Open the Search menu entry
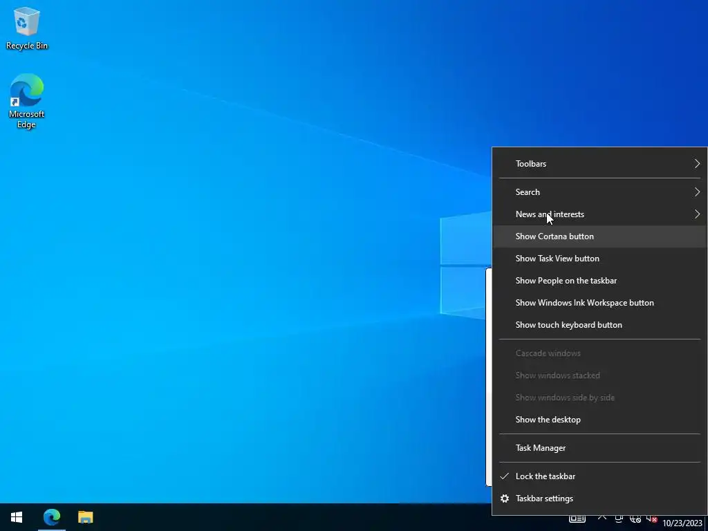The width and height of the screenshot is (708, 531). [x=599, y=192]
